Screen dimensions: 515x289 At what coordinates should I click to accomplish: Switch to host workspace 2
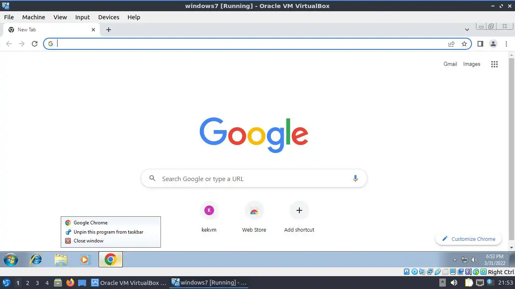(x=27, y=283)
